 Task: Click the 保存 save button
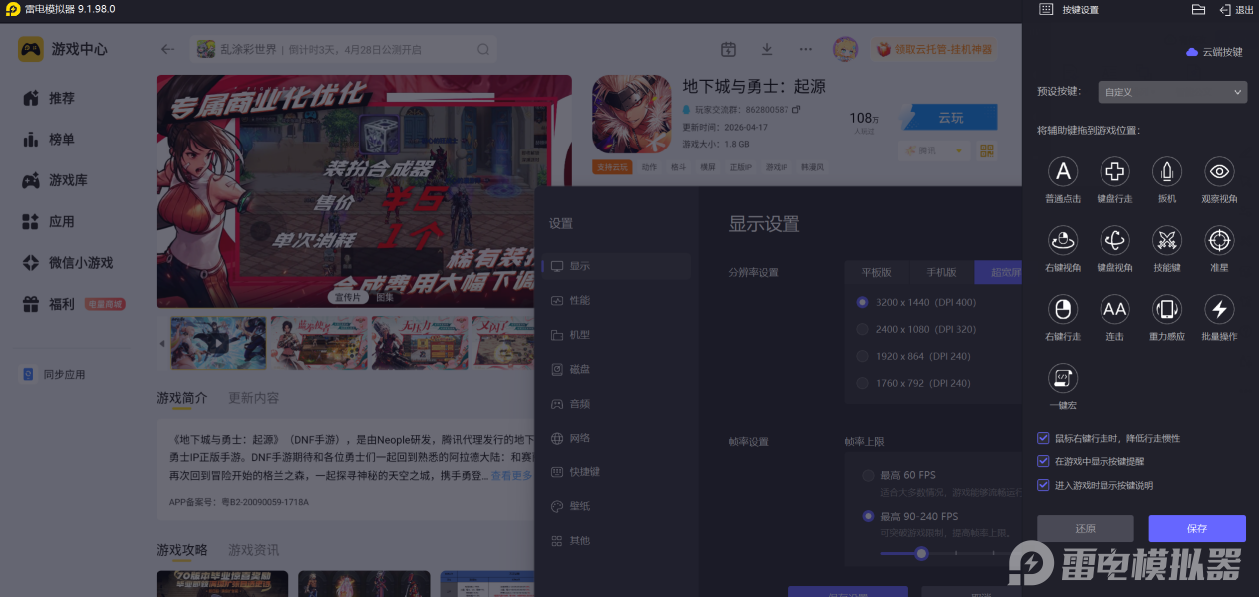1197,528
